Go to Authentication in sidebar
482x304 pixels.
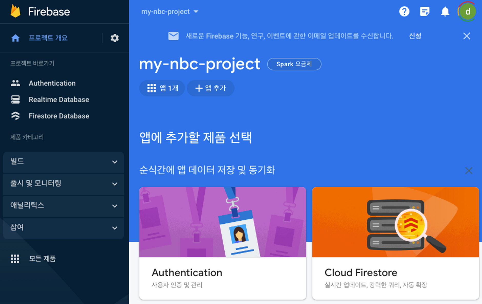coord(52,83)
